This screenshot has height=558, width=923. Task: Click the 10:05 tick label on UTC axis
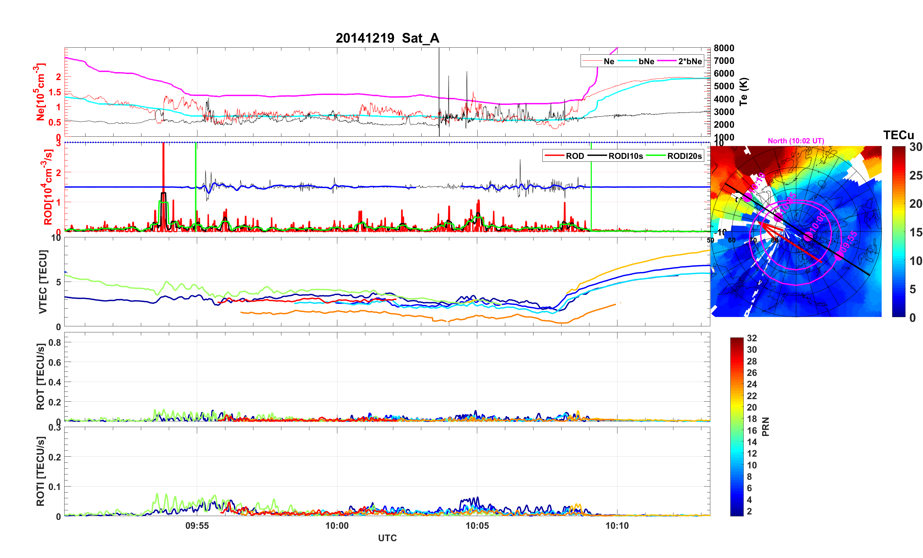coord(477,525)
